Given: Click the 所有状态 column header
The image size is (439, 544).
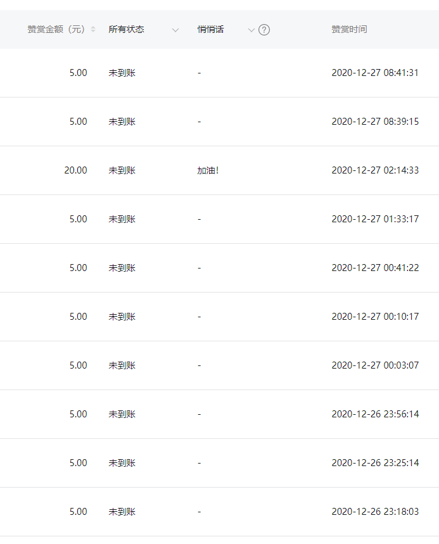Looking at the screenshot, I should (x=126, y=30).
